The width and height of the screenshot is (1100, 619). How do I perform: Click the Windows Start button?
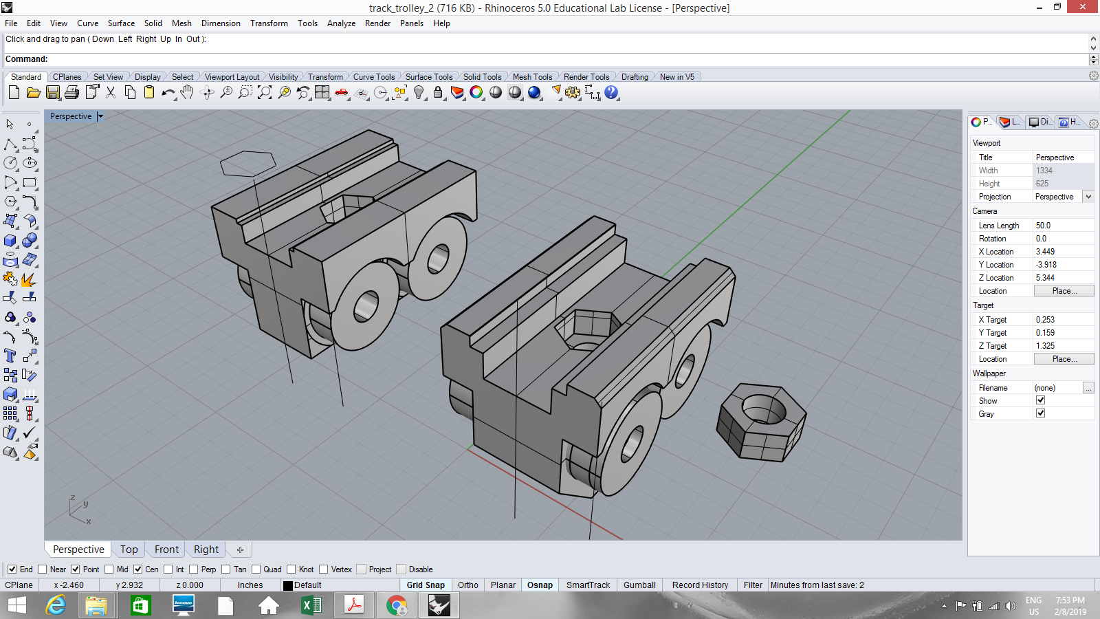tap(16, 605)
